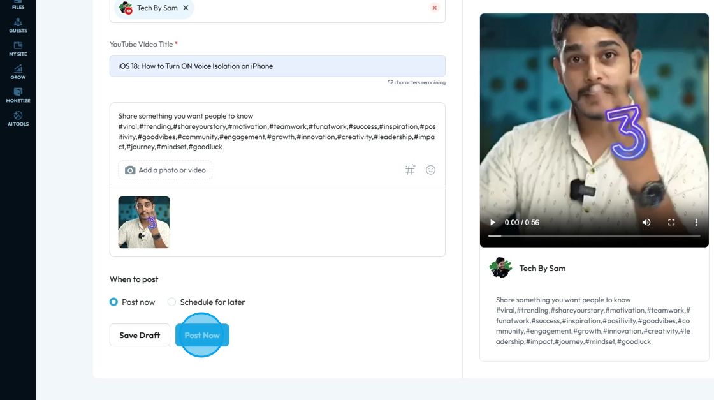Click the 52 characters remaining text

pyautogui.click(x=416, y=82)
